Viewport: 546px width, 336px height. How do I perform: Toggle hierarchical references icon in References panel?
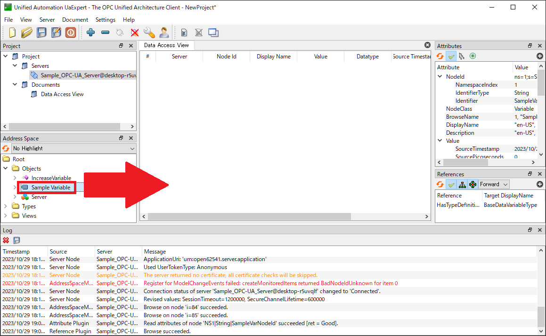(462, 184)
